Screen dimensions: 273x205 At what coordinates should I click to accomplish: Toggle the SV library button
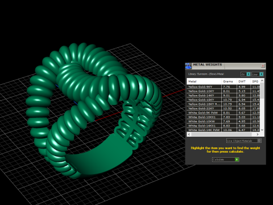246,74
